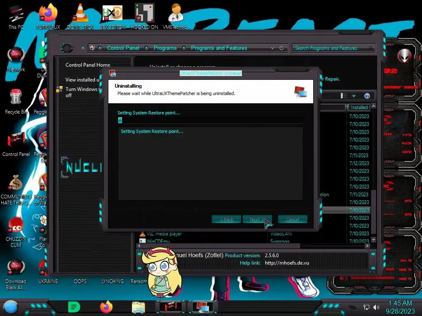Open View installed updates link

[x=83, y=80]
